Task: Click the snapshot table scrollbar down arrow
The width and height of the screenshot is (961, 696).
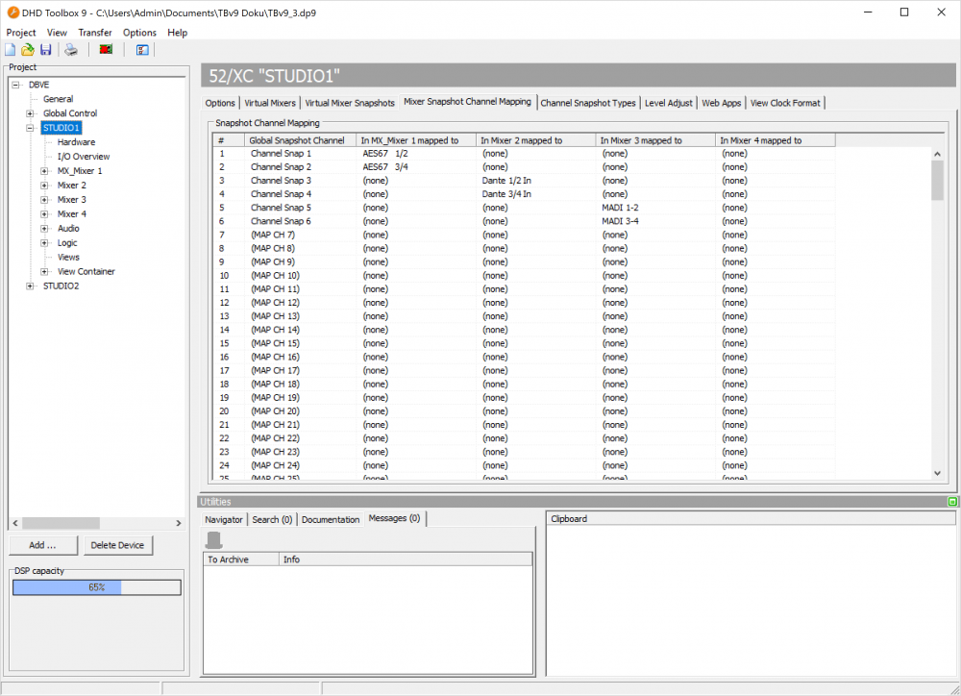Action: (x=938, y=472)
